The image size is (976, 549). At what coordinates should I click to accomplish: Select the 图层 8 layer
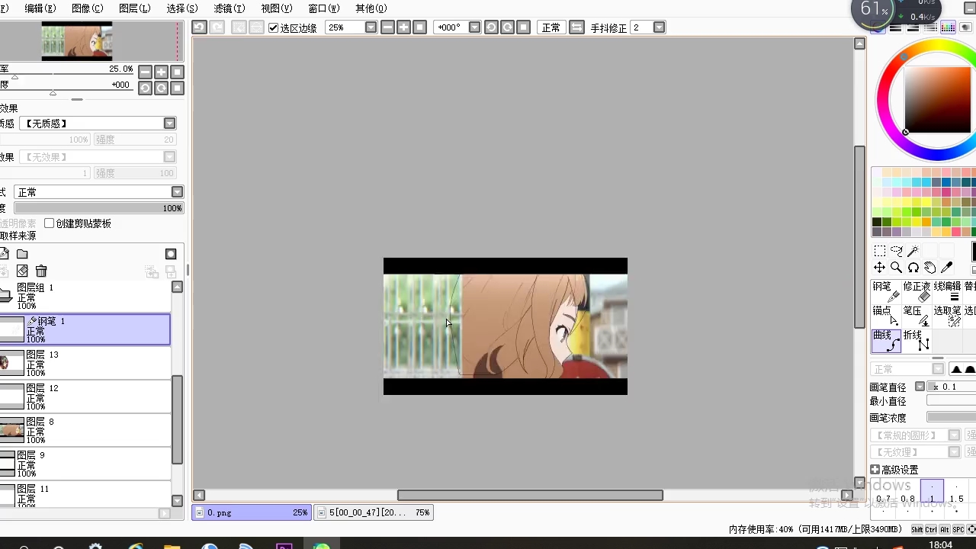(85, 430)
